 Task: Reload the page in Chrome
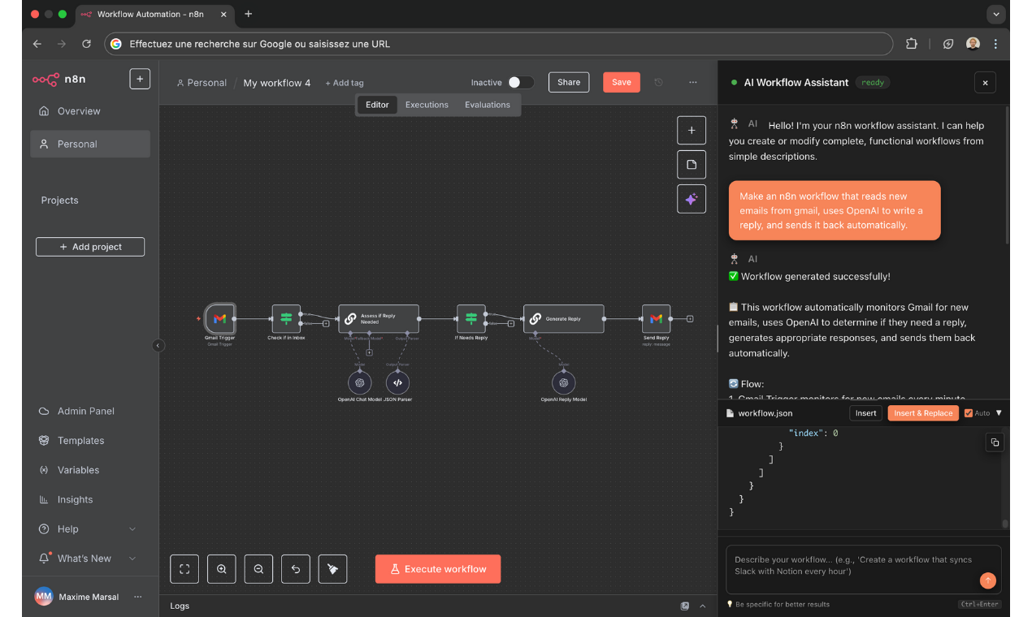[86, 44]
